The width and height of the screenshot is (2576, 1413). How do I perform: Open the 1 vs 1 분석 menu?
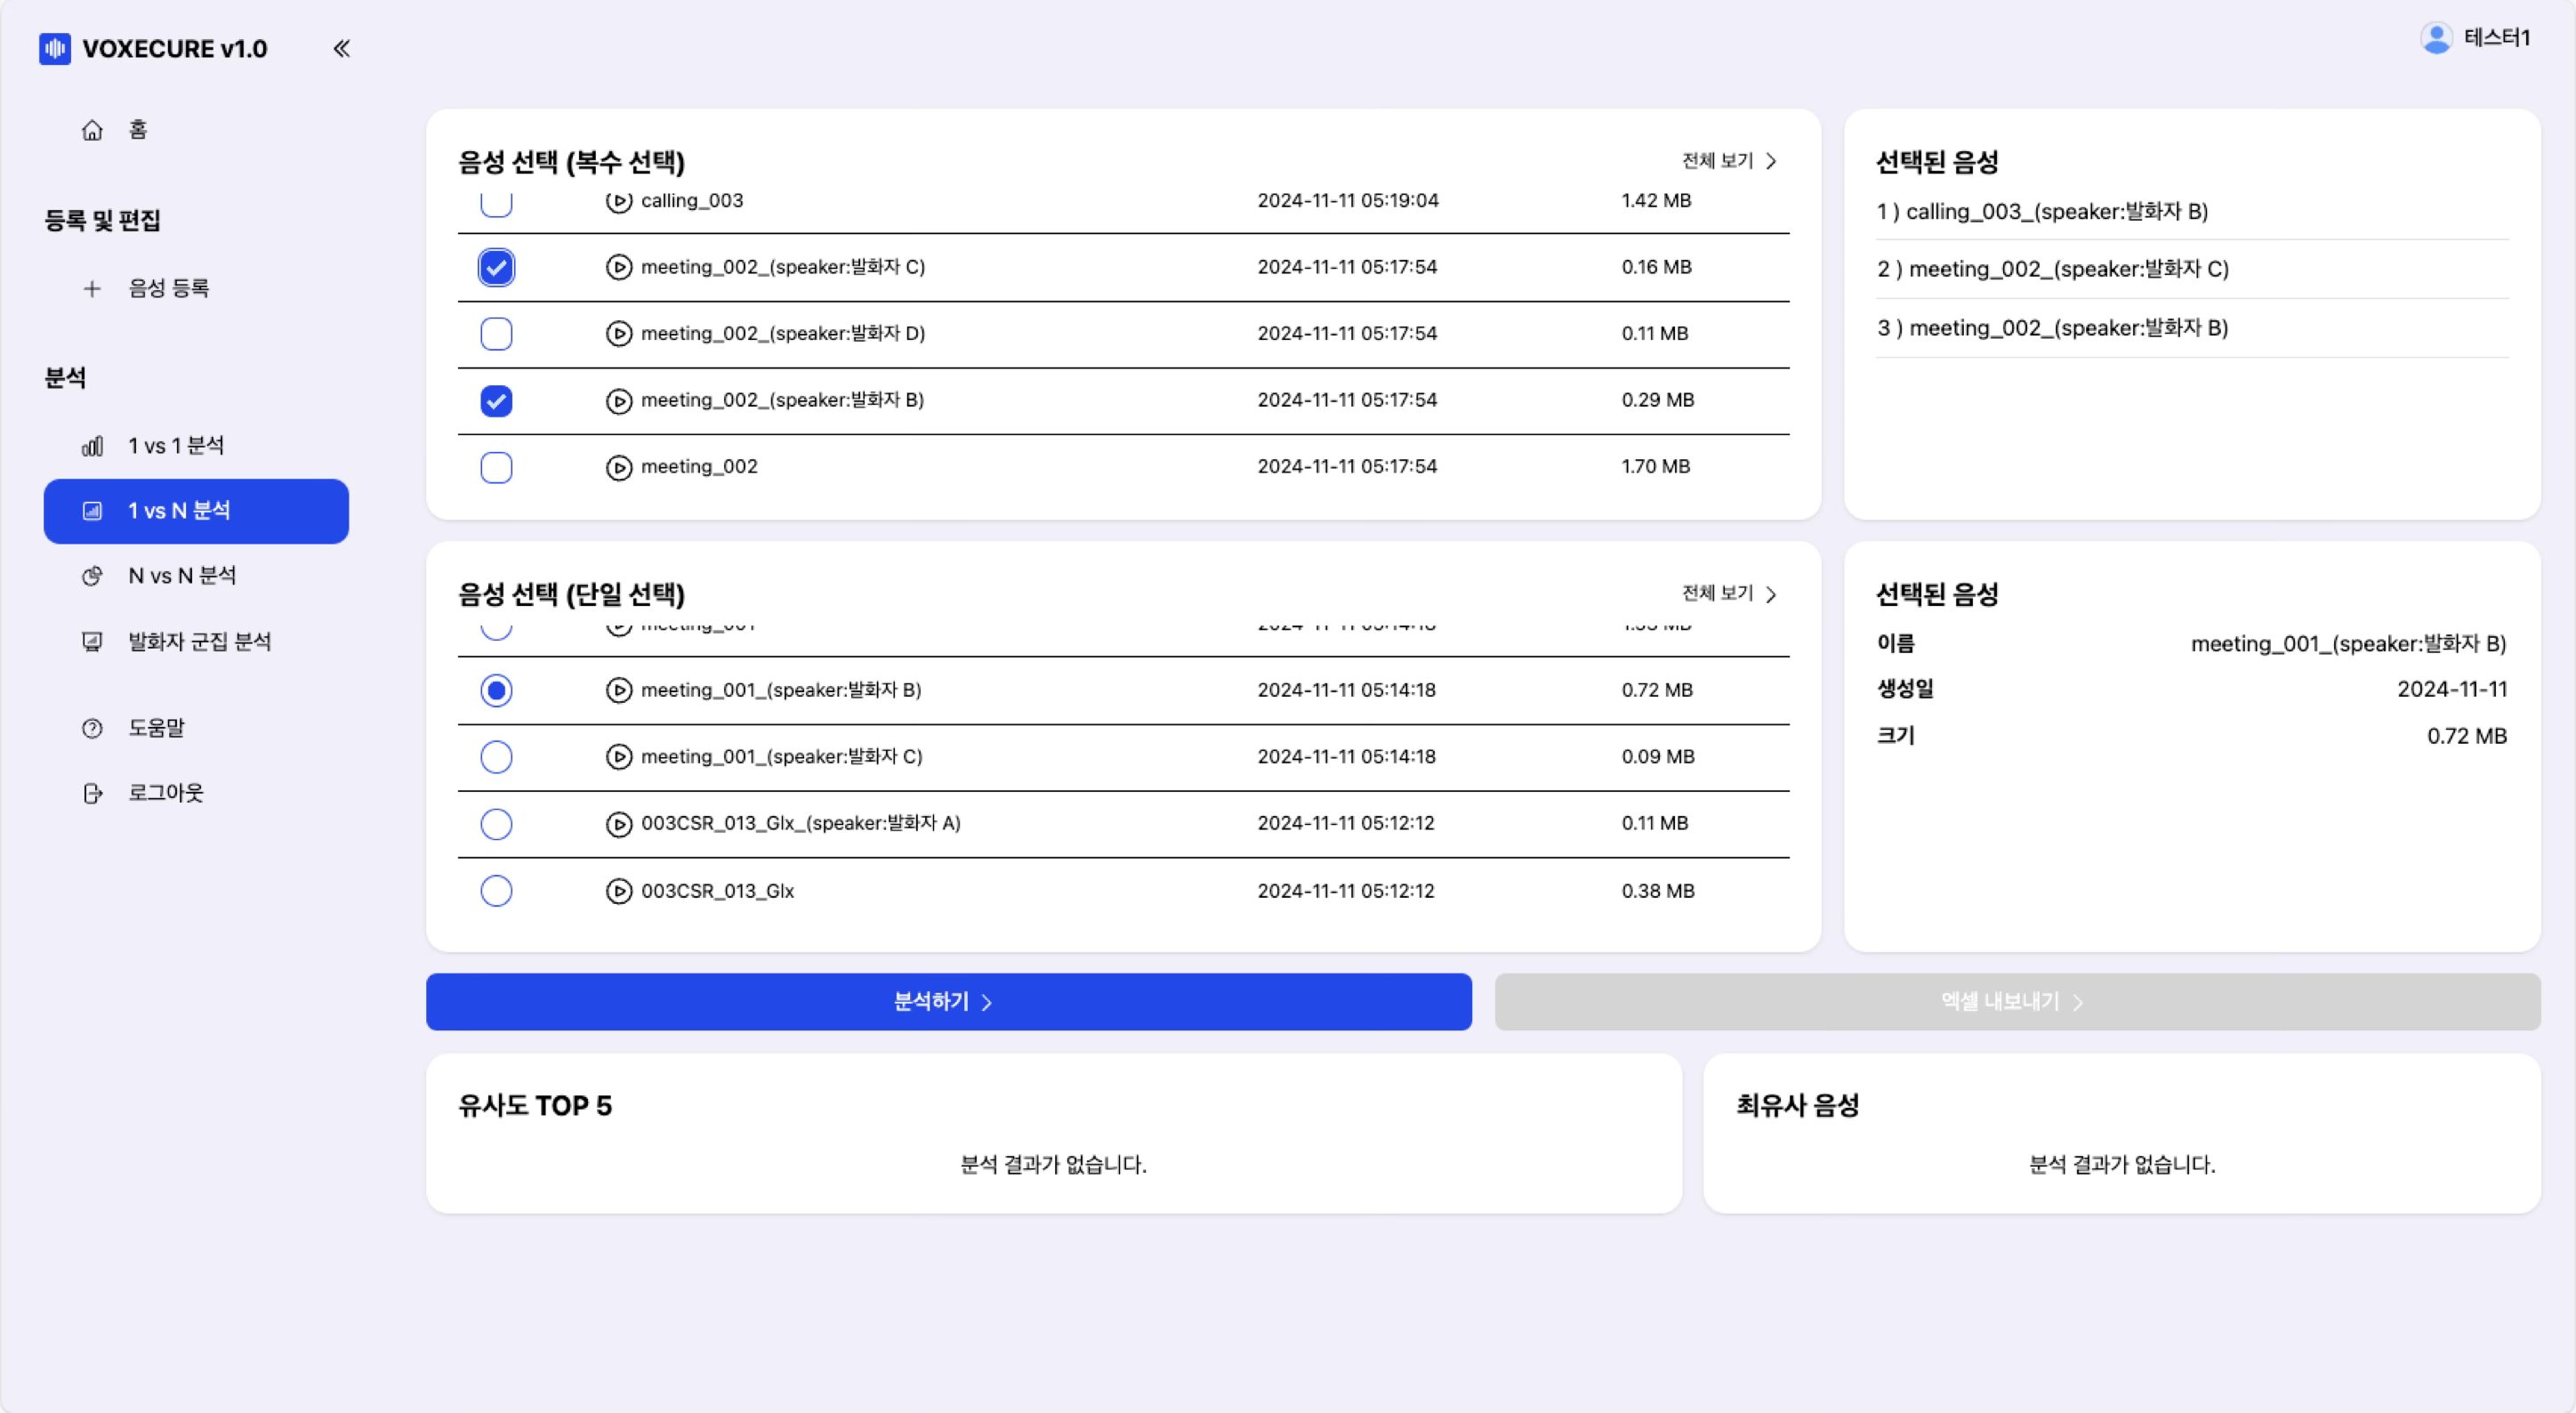[176, 446]
